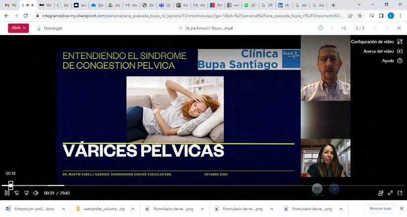The height and width of the screenshot is (217, 407).
Task: Open wetransfer_volunta zip download
Action: (x=101, y=209)
